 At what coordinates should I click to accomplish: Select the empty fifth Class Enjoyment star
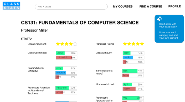(x=75, y=44)
